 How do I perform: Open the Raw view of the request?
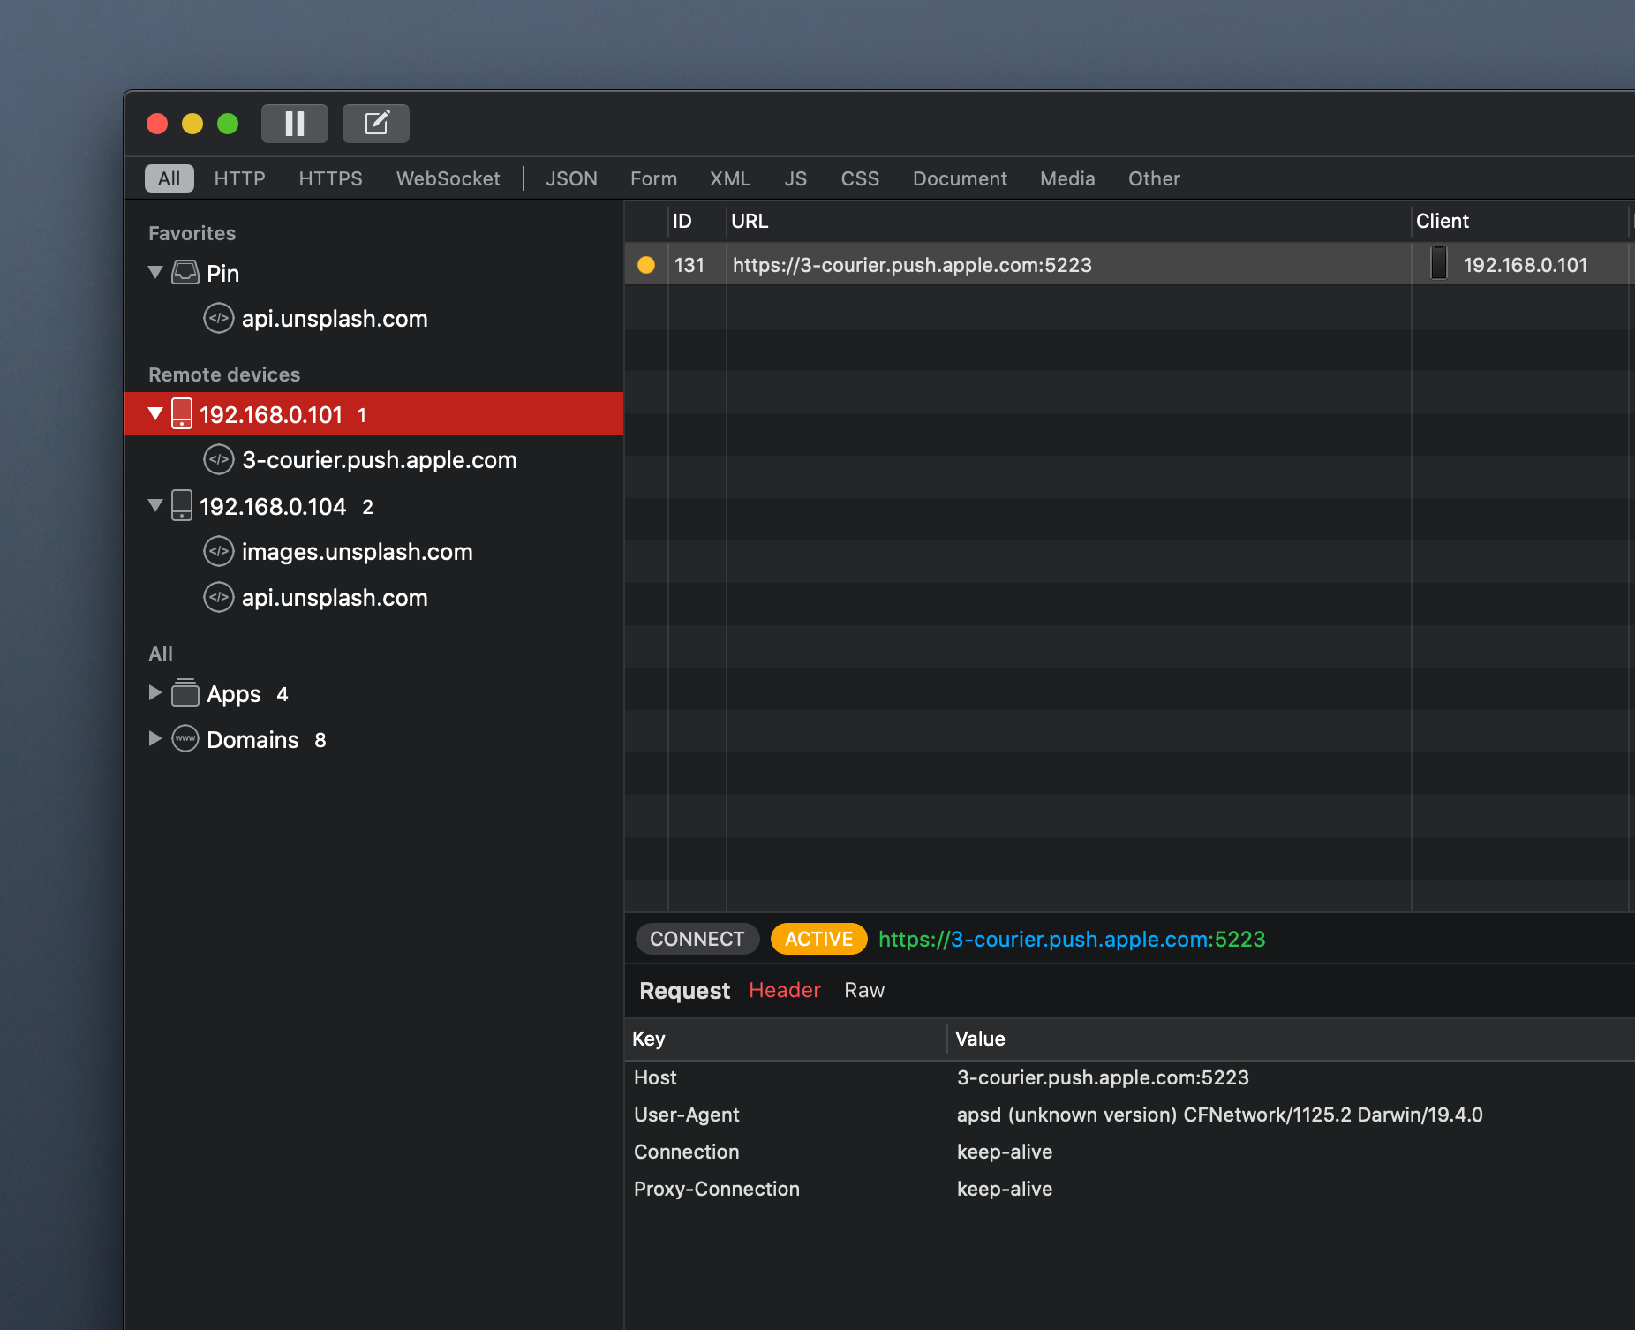click(x=863, y=990)
